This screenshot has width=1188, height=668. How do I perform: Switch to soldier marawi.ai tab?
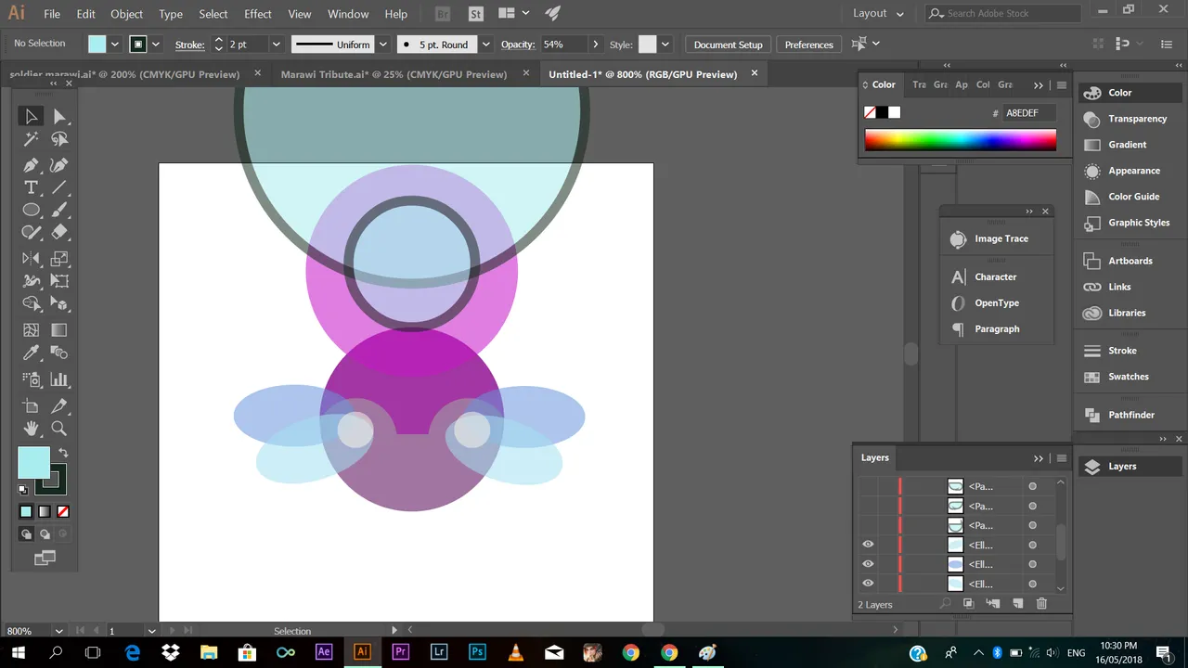point(124,74)
